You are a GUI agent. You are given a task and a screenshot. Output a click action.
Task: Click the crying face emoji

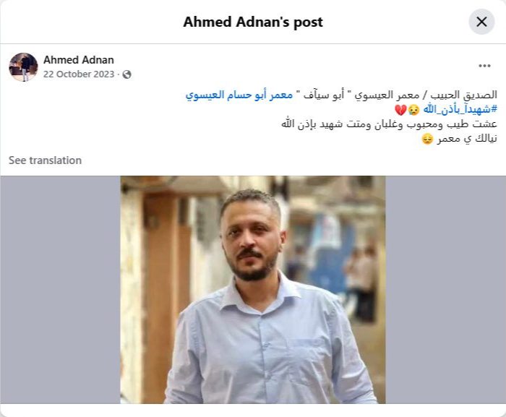pos(413,110)
